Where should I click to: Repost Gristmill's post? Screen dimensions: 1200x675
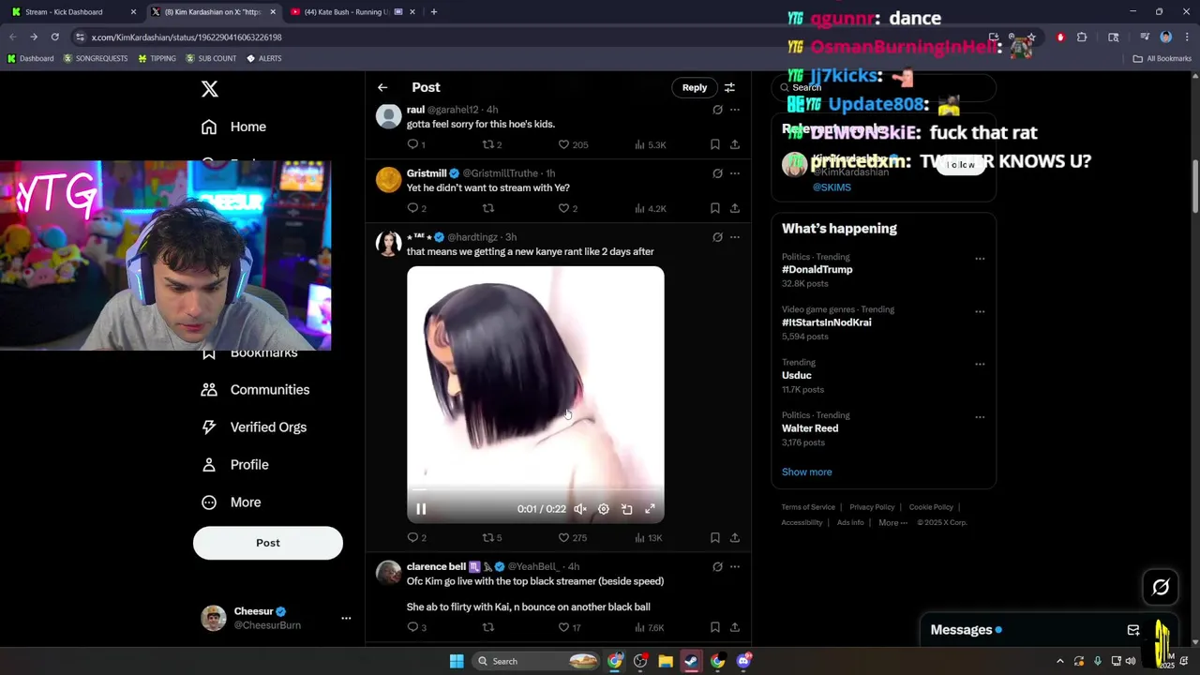click(487, 208)
